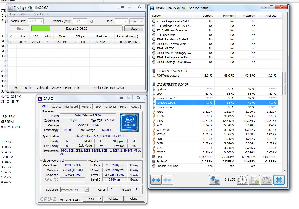299x209 pixels.
Task: Click the HWiNFO64 title bar app icon
Action: point(152,8)
